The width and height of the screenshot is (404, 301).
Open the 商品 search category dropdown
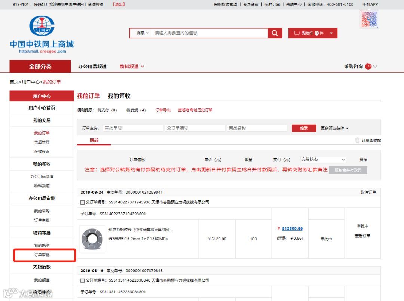[143, 33]
